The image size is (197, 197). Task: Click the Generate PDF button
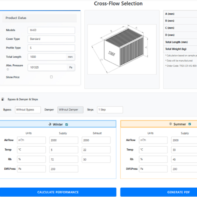(159, 192)
